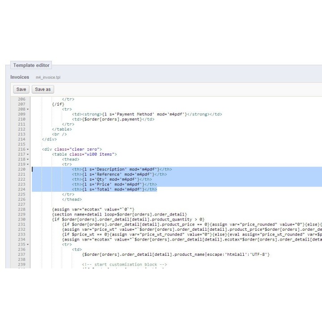The image size is (322, 322).
Task: Click the closing </thead> tag
Action: tap(72, 199)
